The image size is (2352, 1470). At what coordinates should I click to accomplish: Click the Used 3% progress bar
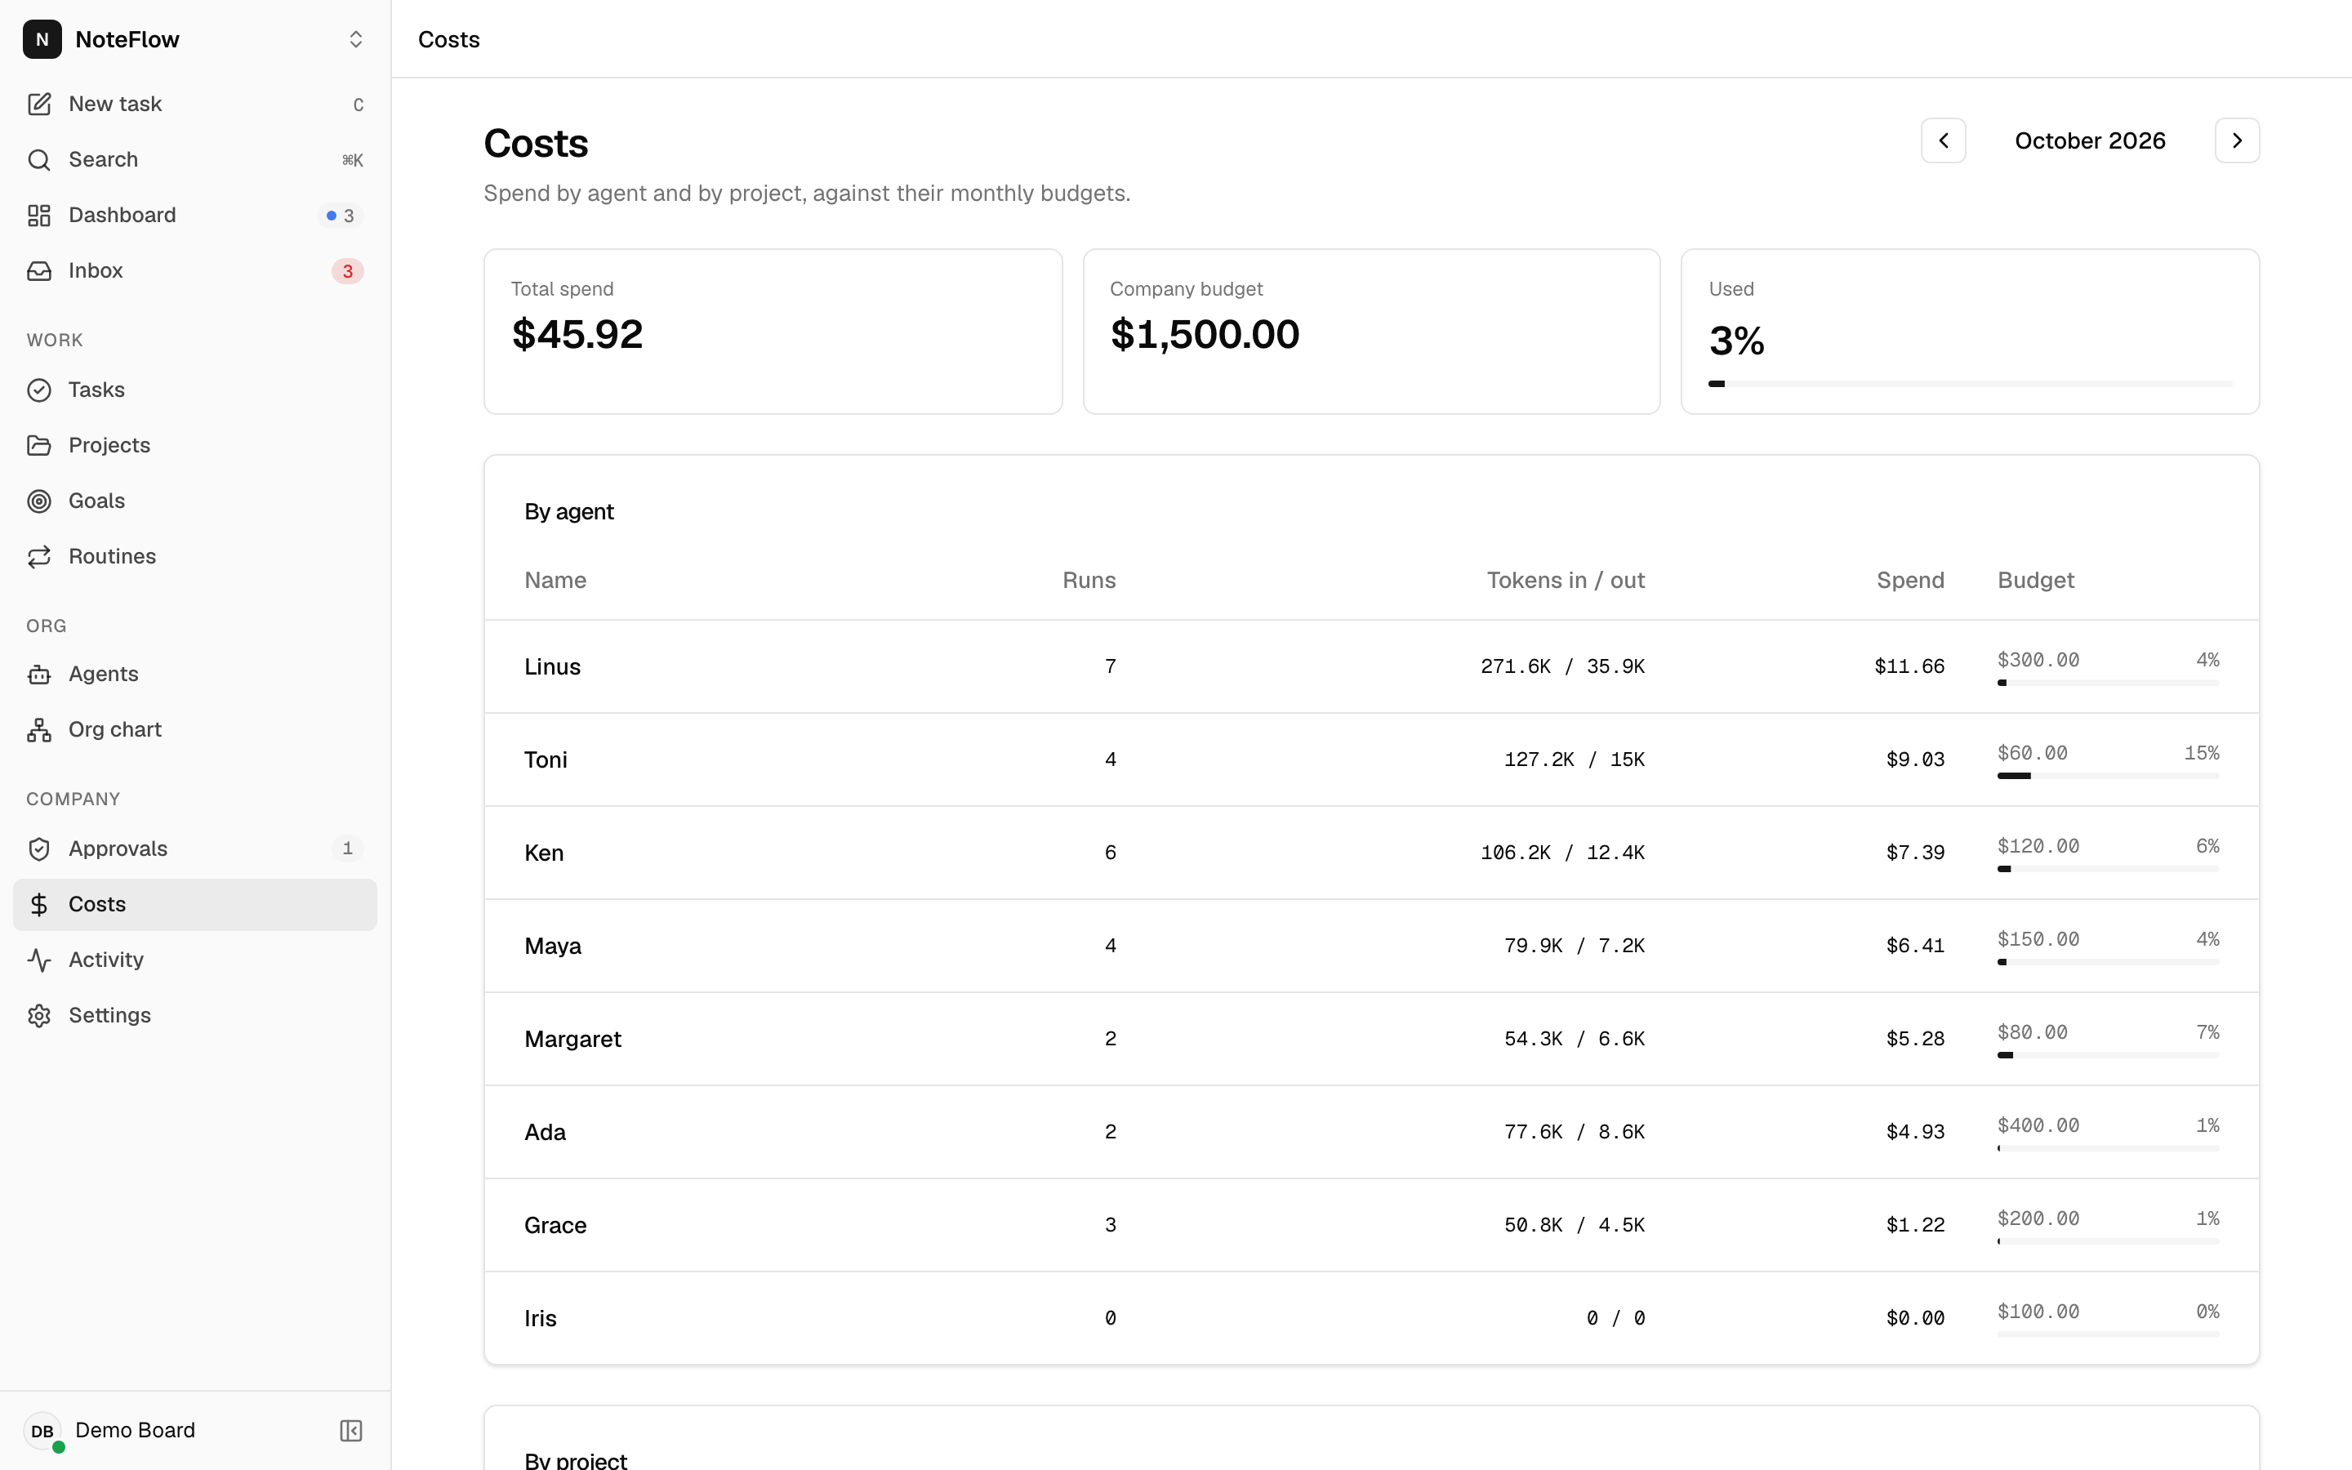(1970, 384)
